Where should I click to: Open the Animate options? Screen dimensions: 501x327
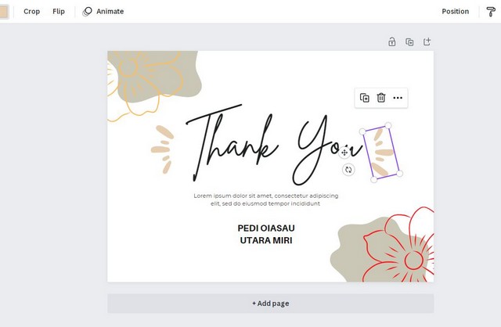(103, 12)
